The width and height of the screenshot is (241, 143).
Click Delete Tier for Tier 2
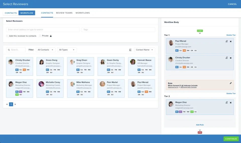pos(231,93)
